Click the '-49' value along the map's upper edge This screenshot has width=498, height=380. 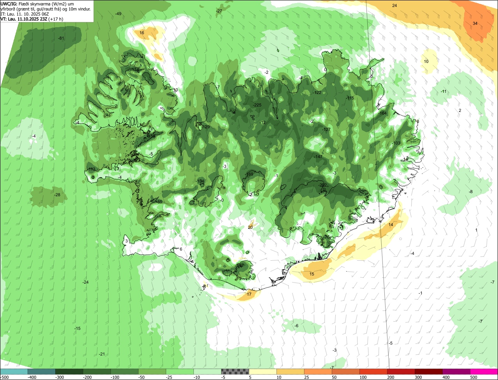118,14
